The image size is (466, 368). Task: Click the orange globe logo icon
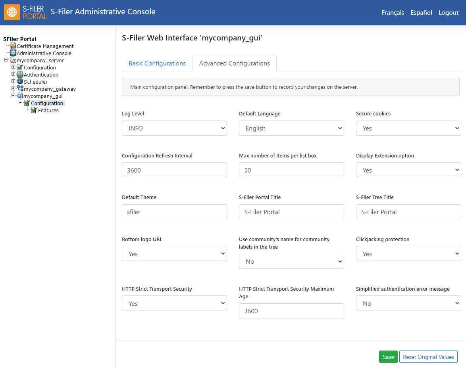click(12, 12)
